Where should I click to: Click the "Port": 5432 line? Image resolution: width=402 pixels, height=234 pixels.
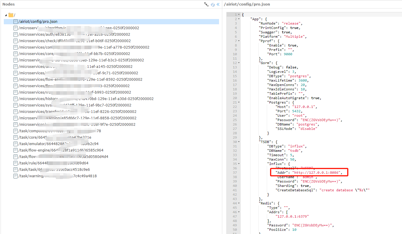click(x=289, y=111)
